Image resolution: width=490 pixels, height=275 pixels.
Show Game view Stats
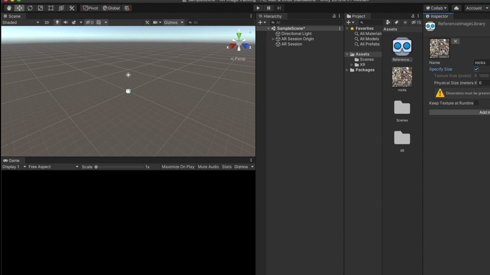[227, 167]
